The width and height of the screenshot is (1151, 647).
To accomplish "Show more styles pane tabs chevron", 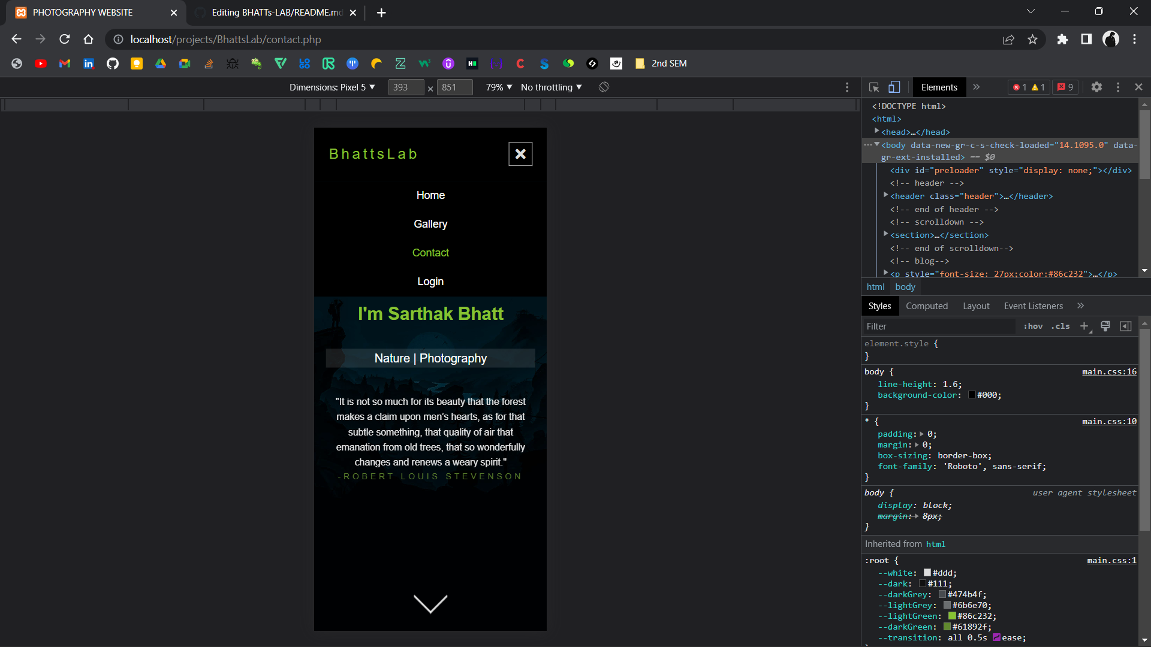I will (1080, 306).
